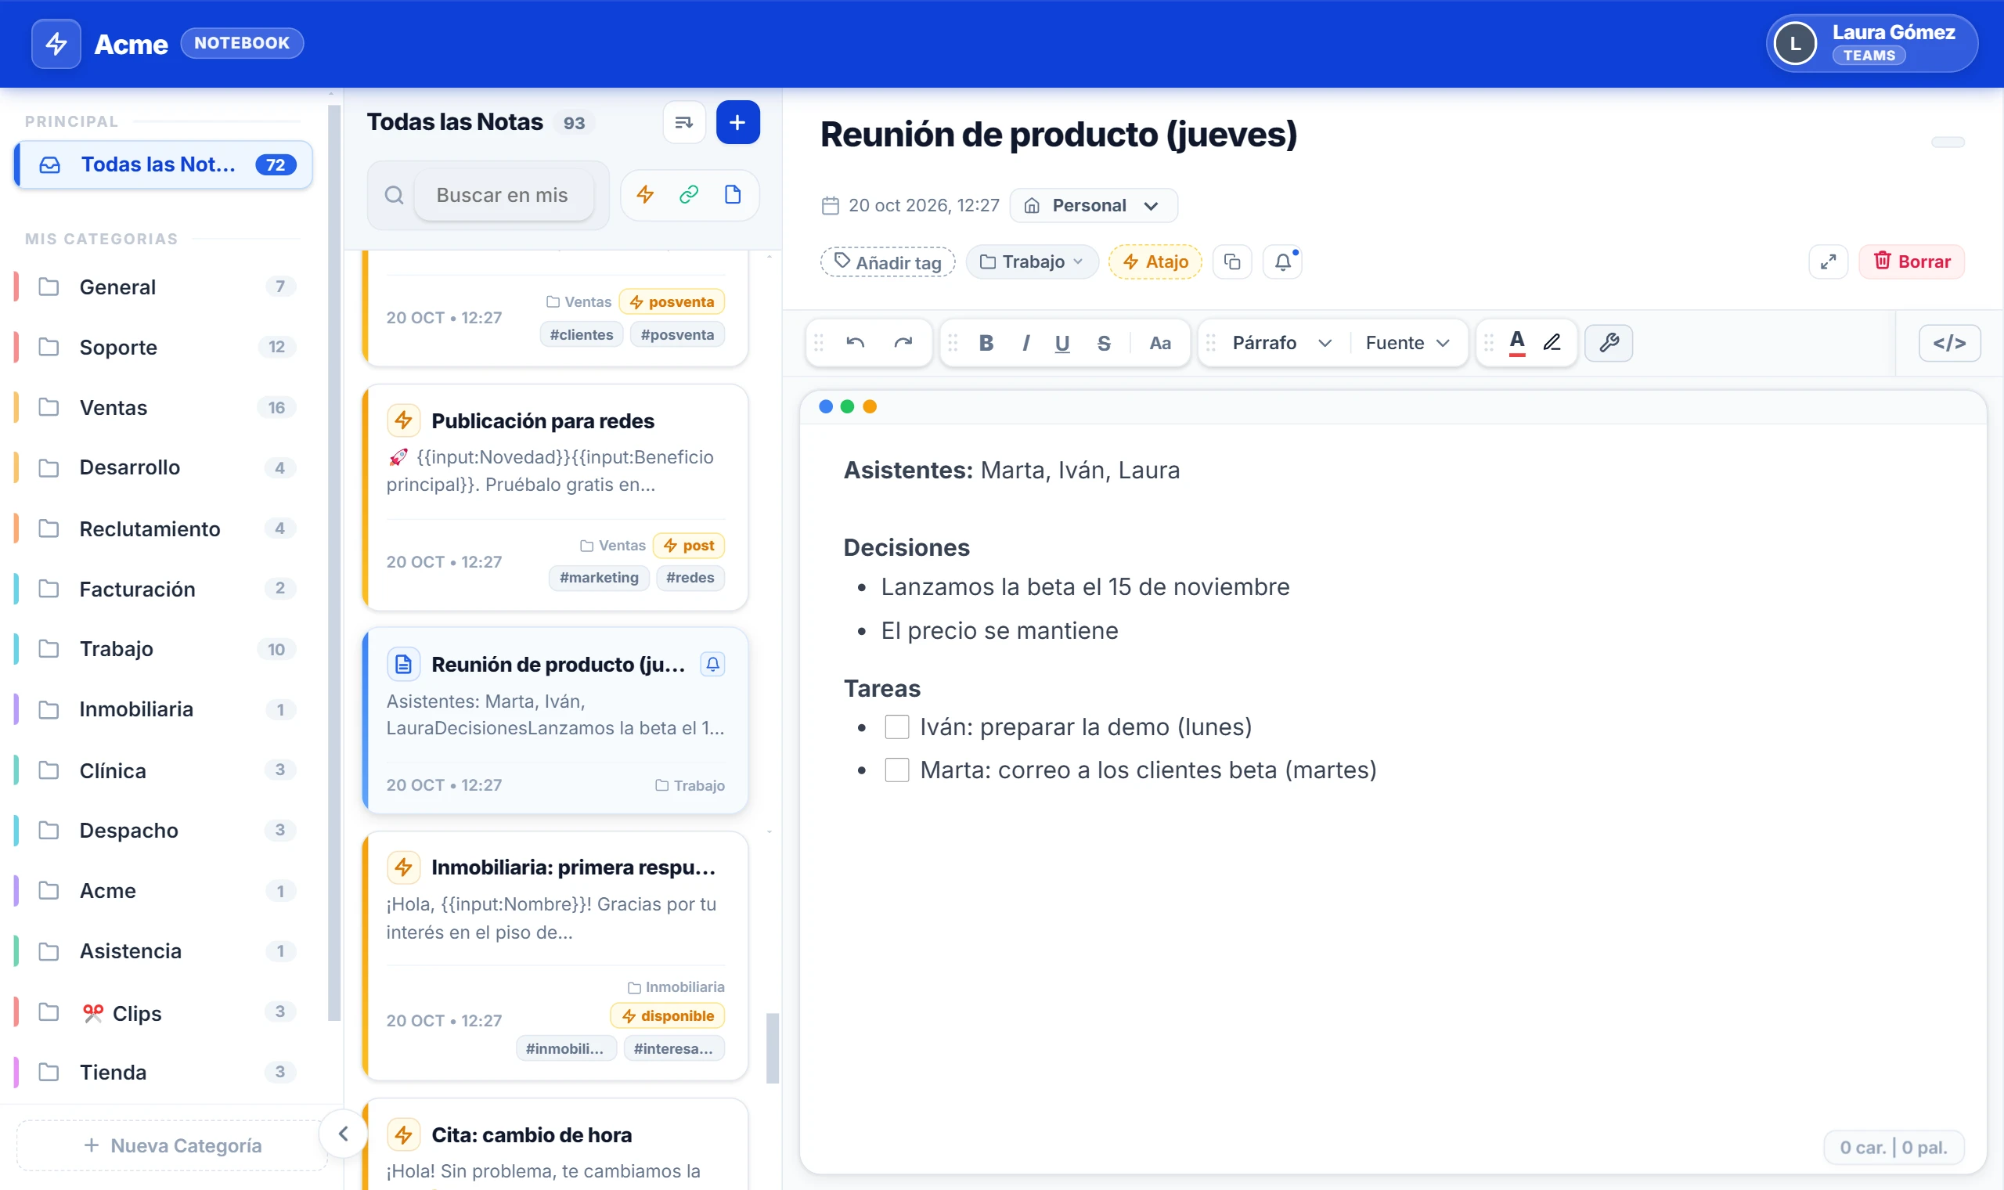2004x1190 pixels.
Task: Open the reminder bell in note header
Action: (x=1282, y=262)
